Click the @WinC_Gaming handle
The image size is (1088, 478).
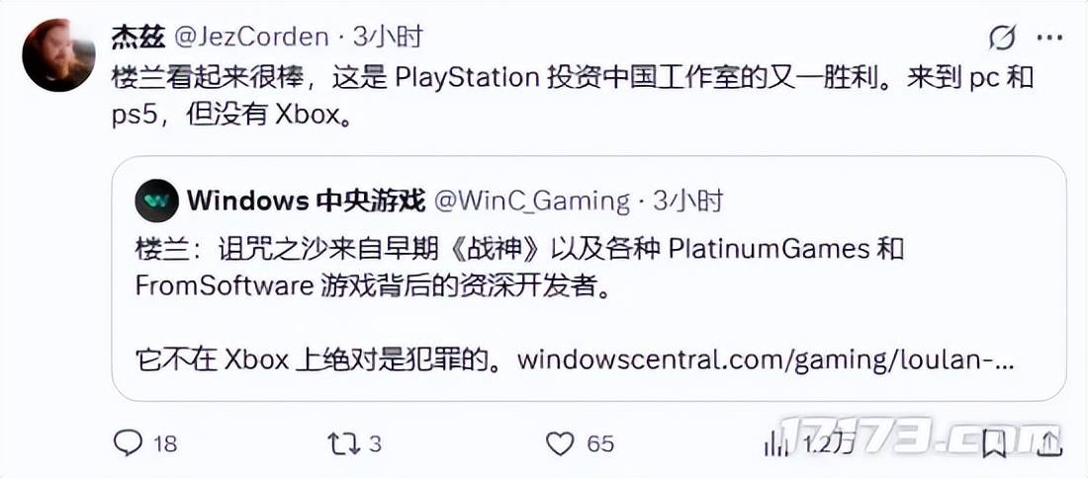(531, 201)
